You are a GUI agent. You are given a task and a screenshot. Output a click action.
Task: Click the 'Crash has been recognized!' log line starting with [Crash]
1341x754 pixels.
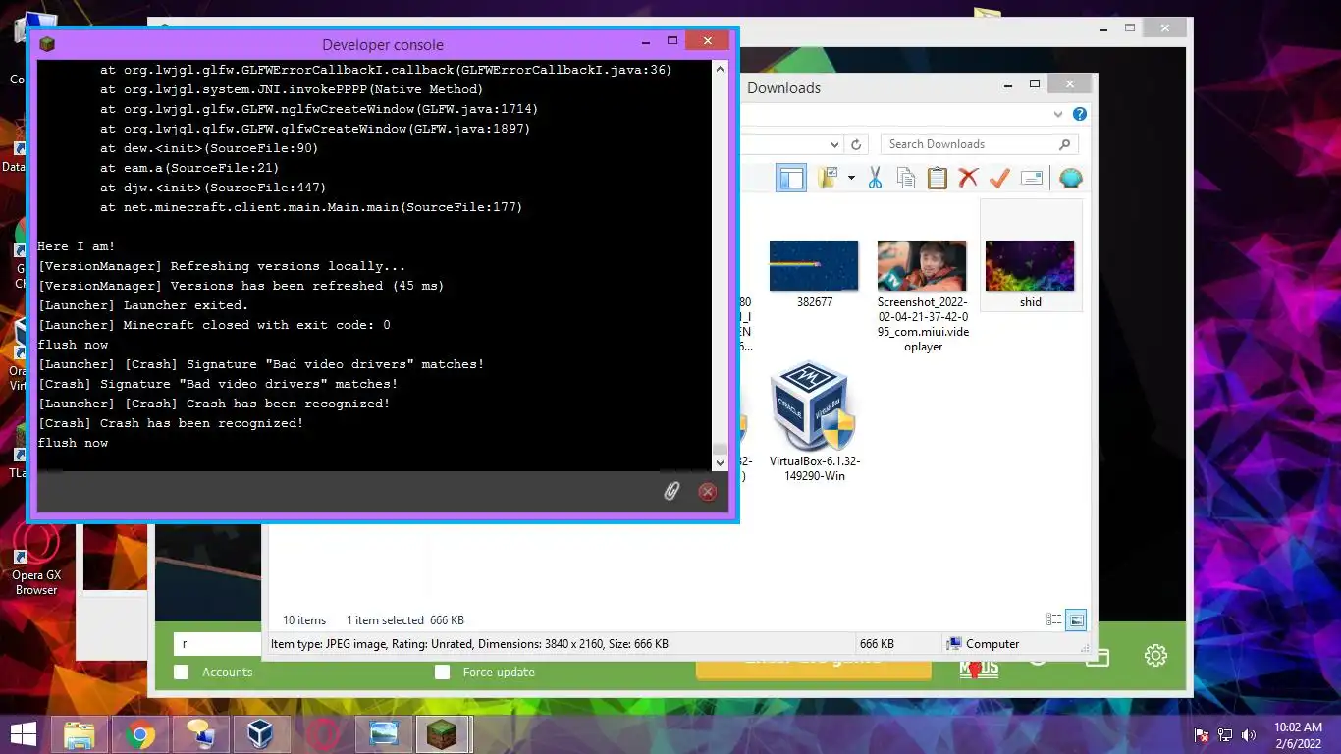click(171, 423)
